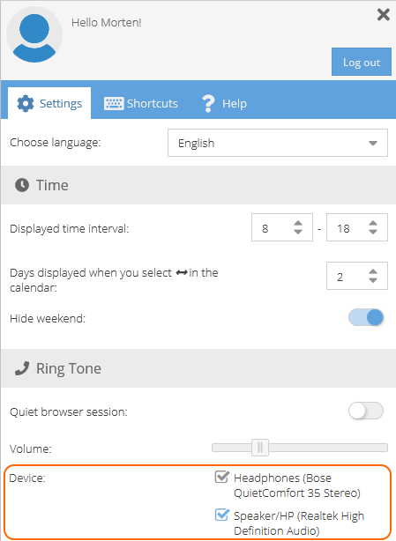Click the clock icon beside Time
The height and width of the screenshot is (541, 396).
[x=22, y=185]
